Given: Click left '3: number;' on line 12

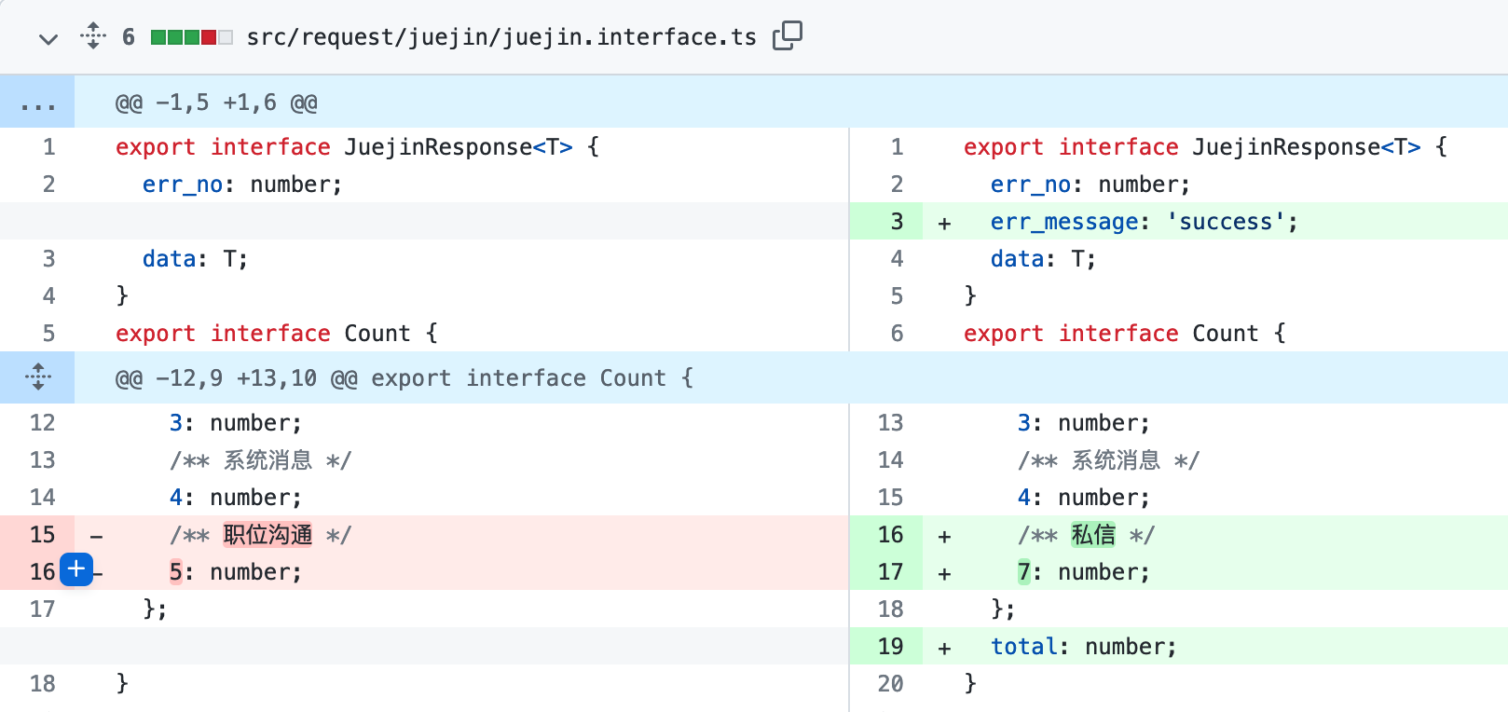Looking at the screenshot, I should (x=236, y=423).
